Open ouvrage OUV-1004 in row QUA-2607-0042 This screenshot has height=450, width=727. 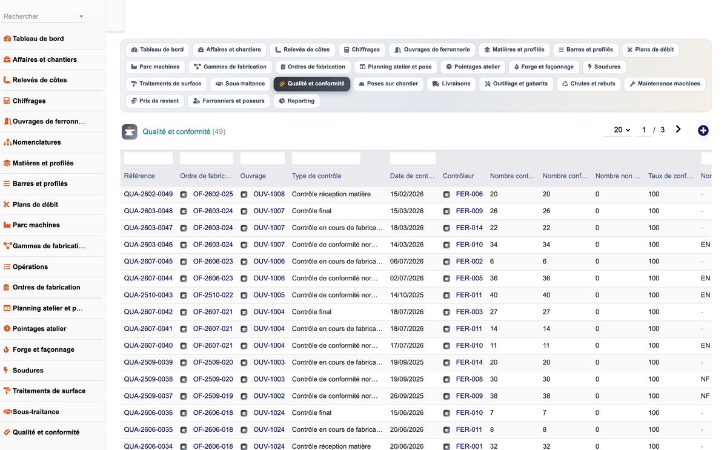pyautogui.click(x=269, y=312)
